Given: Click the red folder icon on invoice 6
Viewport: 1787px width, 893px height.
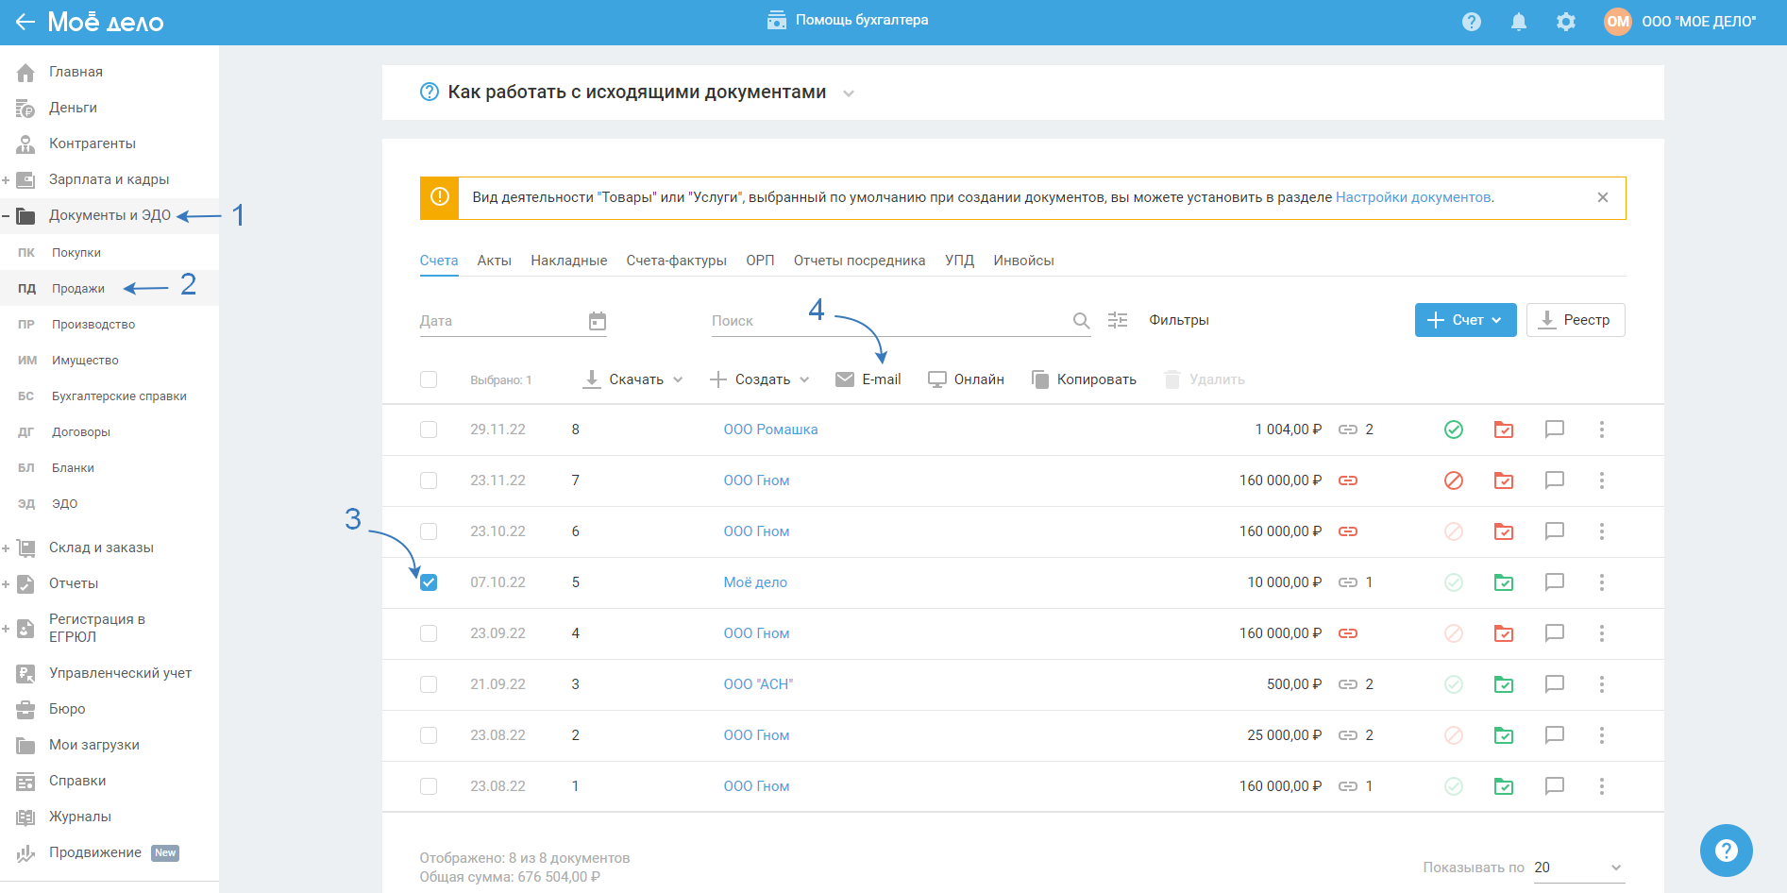Looking at the screenshot, I should pos(1503,531).
